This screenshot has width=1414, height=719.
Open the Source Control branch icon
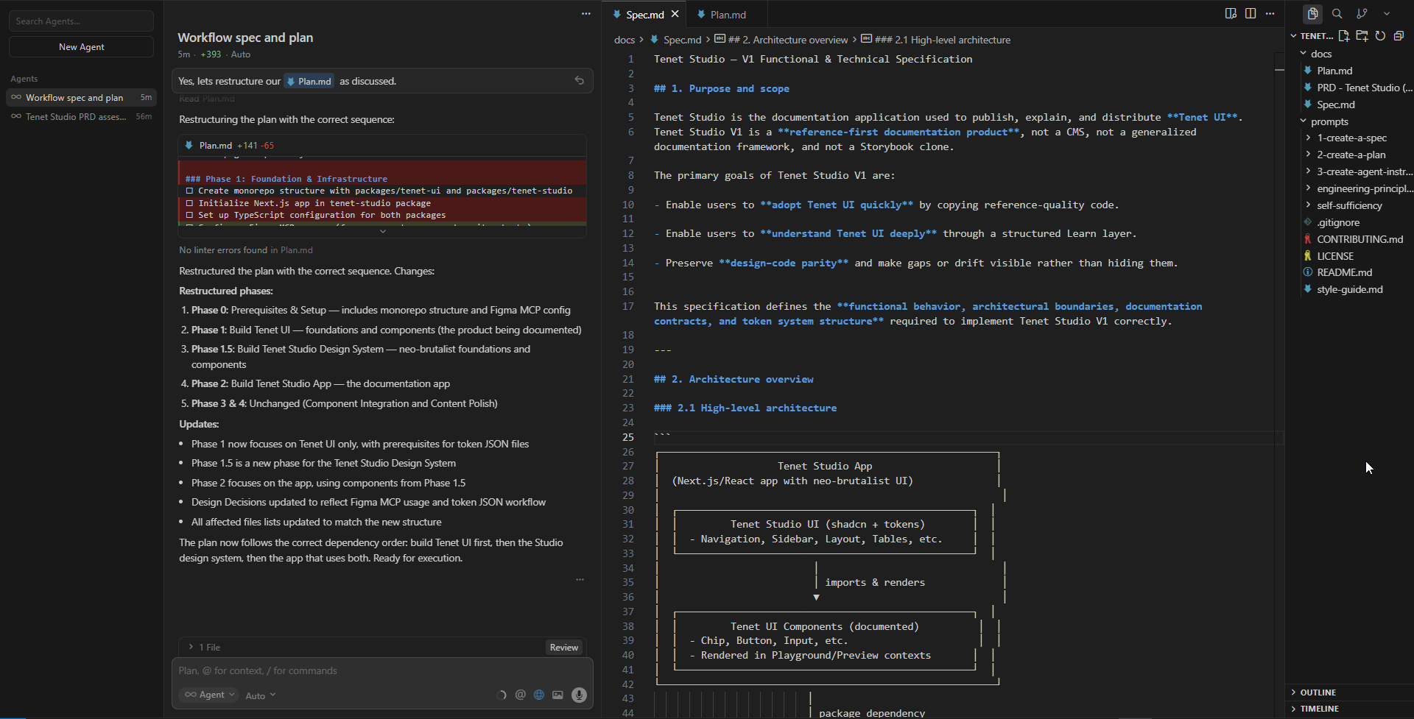[x=1362, y=14]
